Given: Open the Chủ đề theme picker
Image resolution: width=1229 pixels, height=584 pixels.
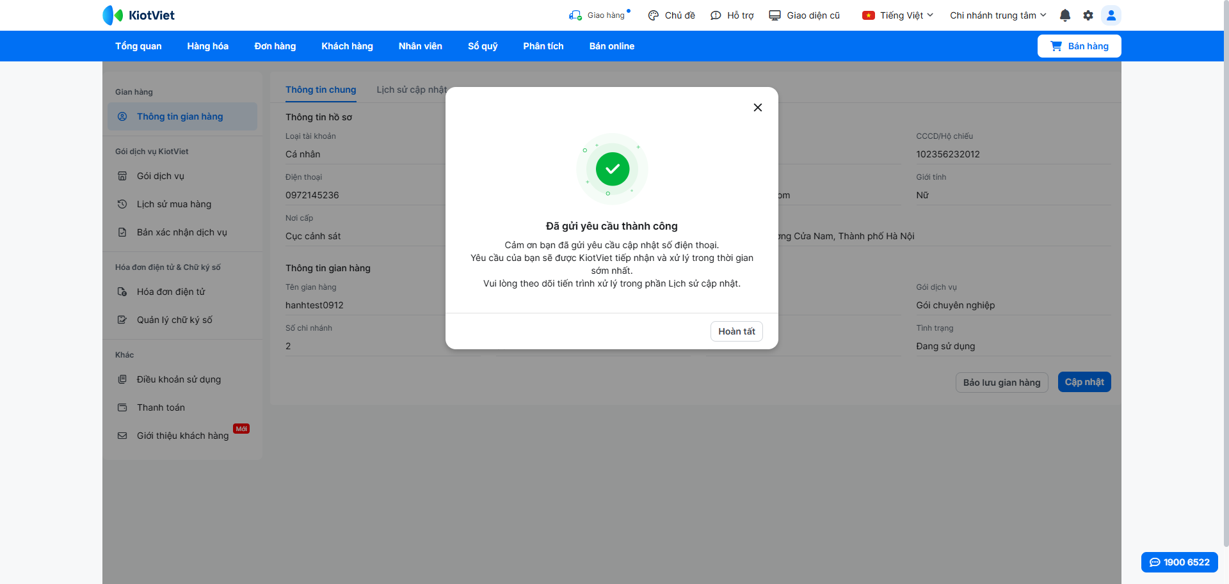Looking at the screenshot, I should click(x=671, y=15).
